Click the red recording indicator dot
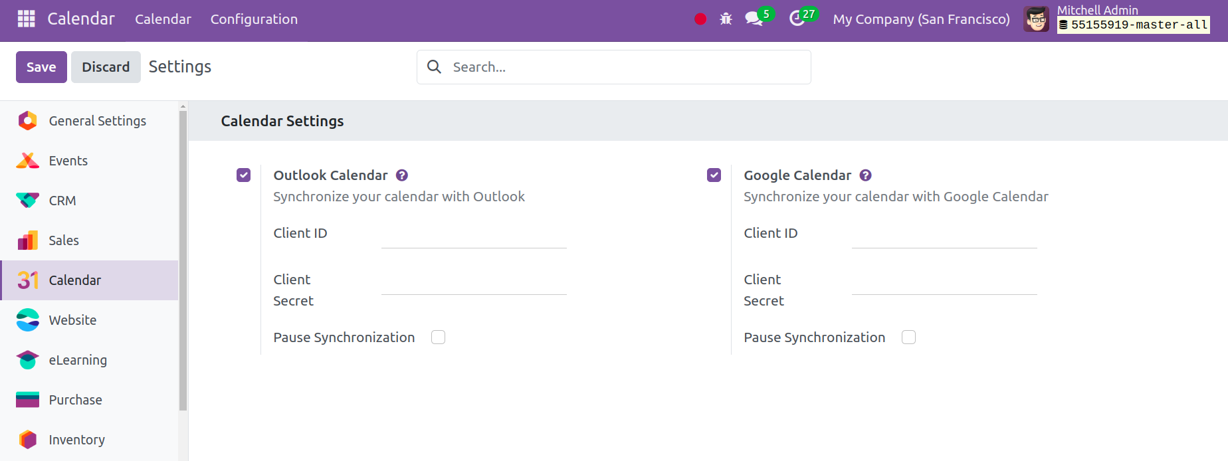Screen dimensions: 1228x461 click(700, 19)
